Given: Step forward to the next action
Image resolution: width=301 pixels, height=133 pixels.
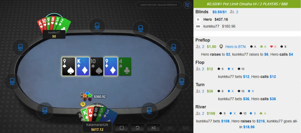Looking at the screenshot, I should click(x=169, y=128).
